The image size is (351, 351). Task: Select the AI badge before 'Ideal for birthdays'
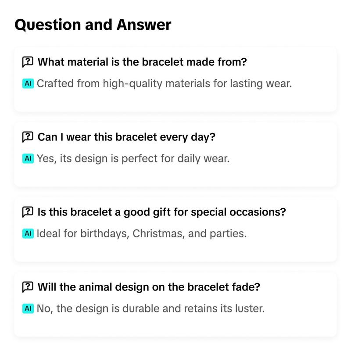coord(28,233)
